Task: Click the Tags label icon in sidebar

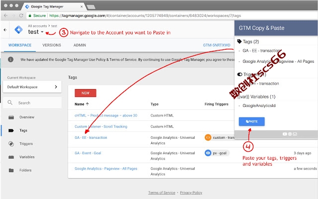Action: (x=11, y=130)
